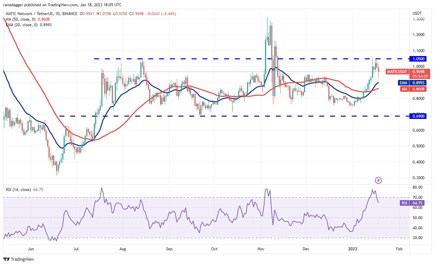435x265 pixels.
Task: Click "Oct" on the time axis
Action: [214, 249]
